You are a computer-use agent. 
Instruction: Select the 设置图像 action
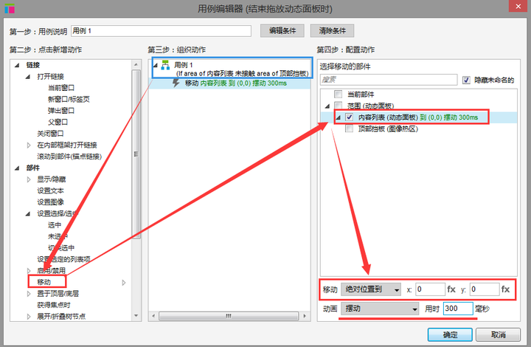(x=50, y=202)
